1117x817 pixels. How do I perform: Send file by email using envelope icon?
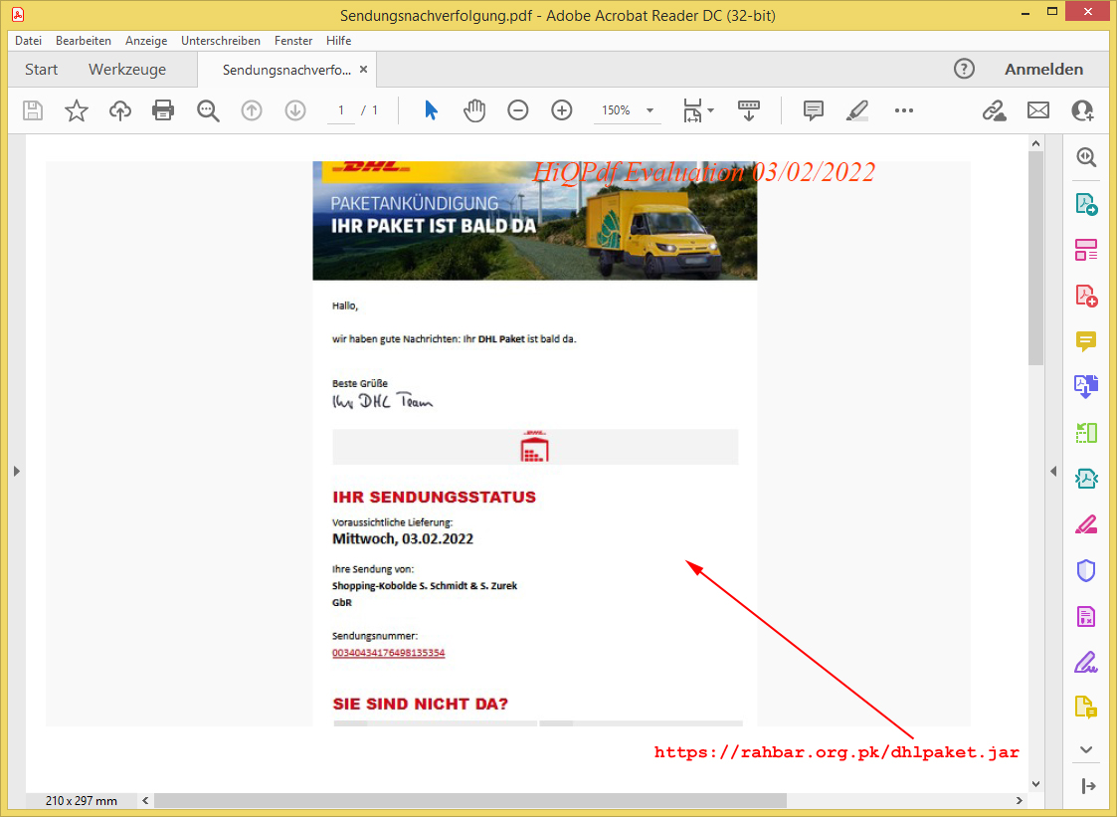(1038, 110)
